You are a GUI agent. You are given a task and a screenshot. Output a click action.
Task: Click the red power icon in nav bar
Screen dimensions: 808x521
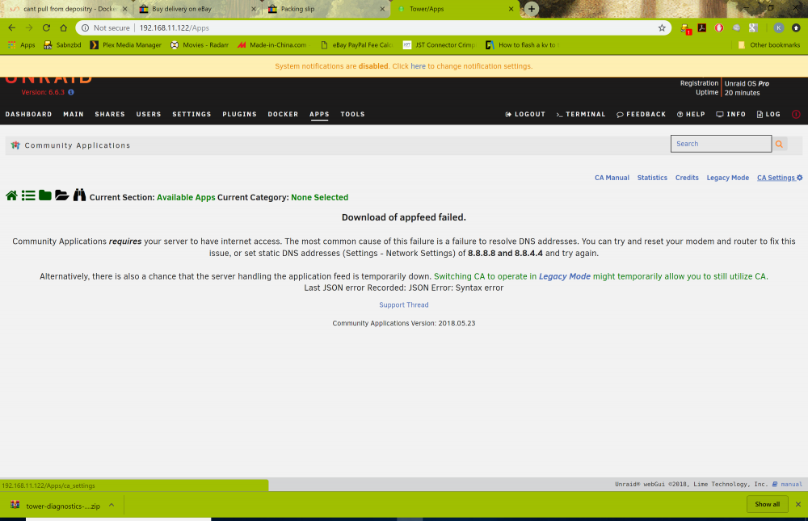pyautogui.click(x=796, y=115)
